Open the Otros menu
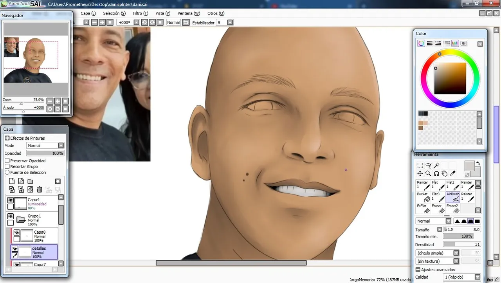The width and height of the screenshot is (501, 283). click(x=216, y=13)
